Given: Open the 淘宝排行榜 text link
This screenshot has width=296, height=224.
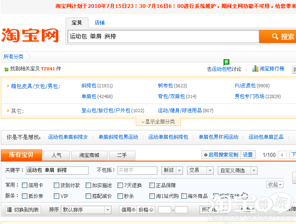Looking at the screenshot, I should coord(272,69).
